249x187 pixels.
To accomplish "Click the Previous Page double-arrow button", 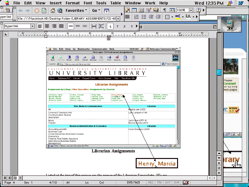I will coord(219,163).
